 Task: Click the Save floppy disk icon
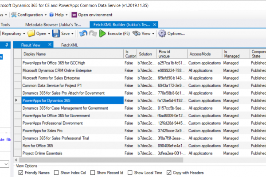pos(56,34)
